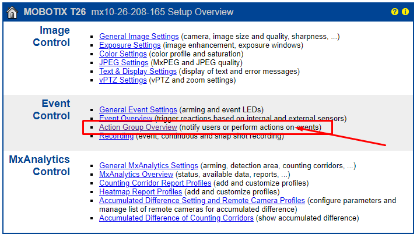View the MxAnalytics Overview page
This screenshot has width=417, height=238.
136,175
